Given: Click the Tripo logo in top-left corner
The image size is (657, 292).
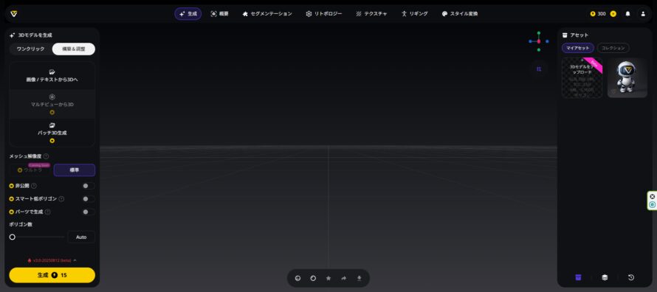Looking at the screenshot, I should point(14,14).
